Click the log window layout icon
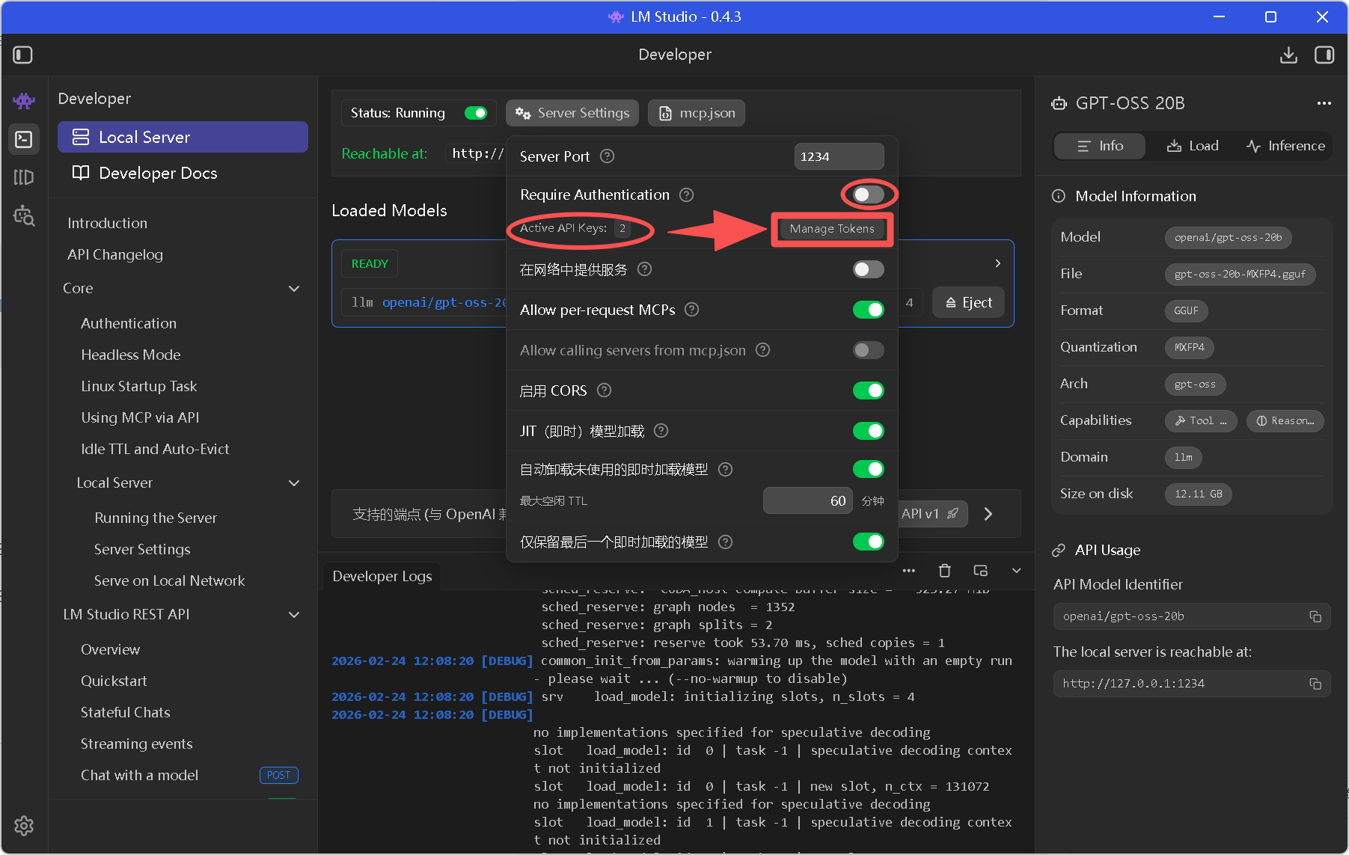 (x=981, y=571)
